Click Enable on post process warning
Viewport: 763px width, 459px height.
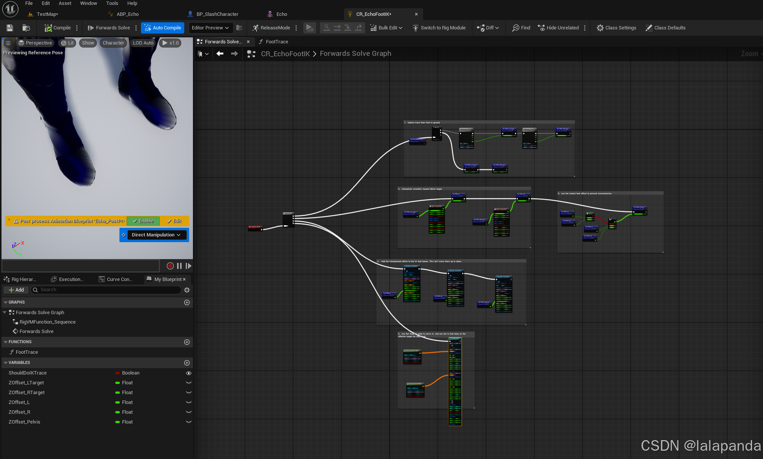pos(143,221)
